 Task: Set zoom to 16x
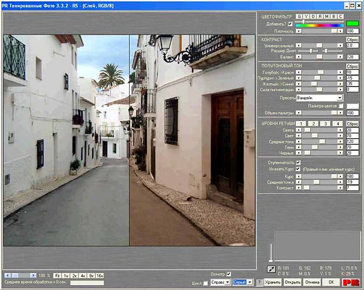click(x=100, y=276)
